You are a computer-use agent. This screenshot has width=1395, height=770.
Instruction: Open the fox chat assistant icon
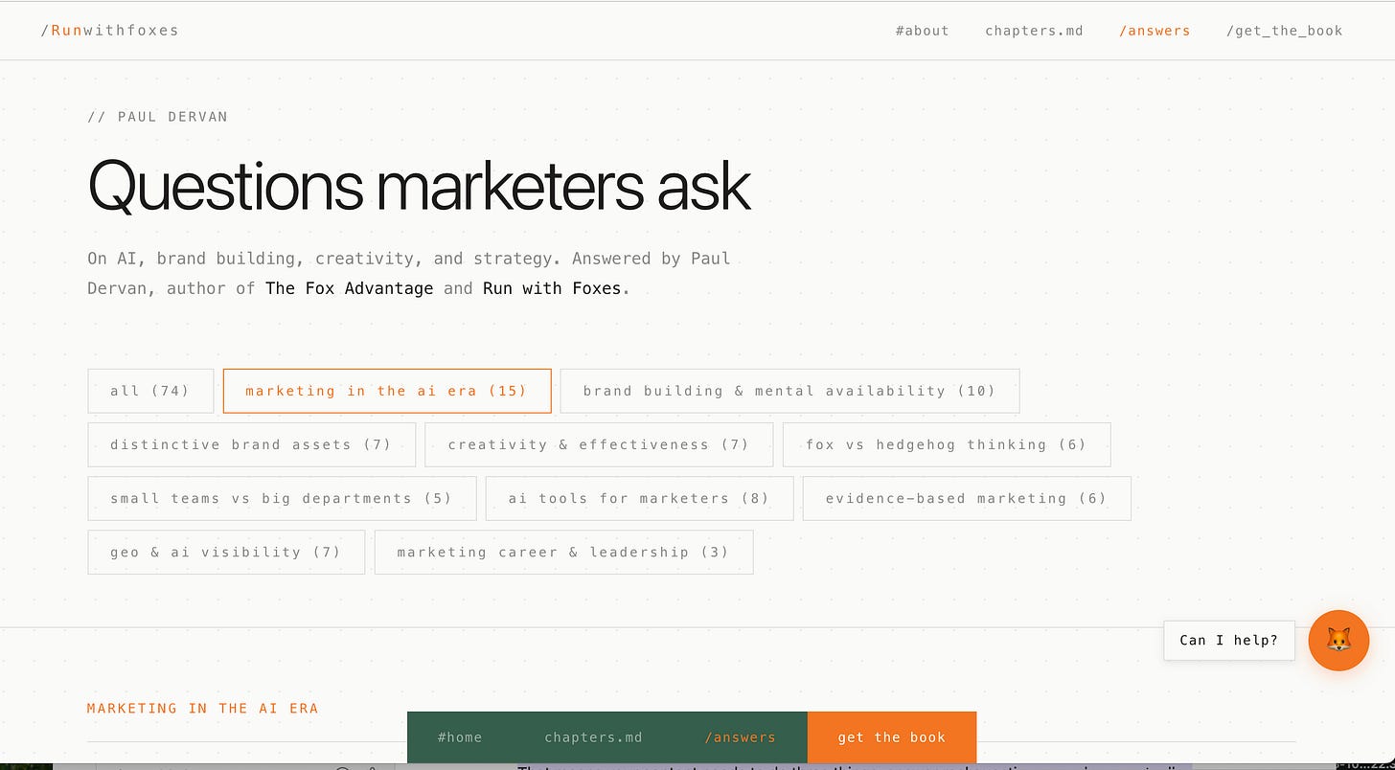point(1338,640)
